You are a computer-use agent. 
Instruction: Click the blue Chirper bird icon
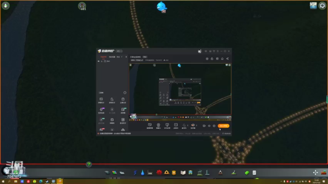pyautogui.click(x=162, y=7)
